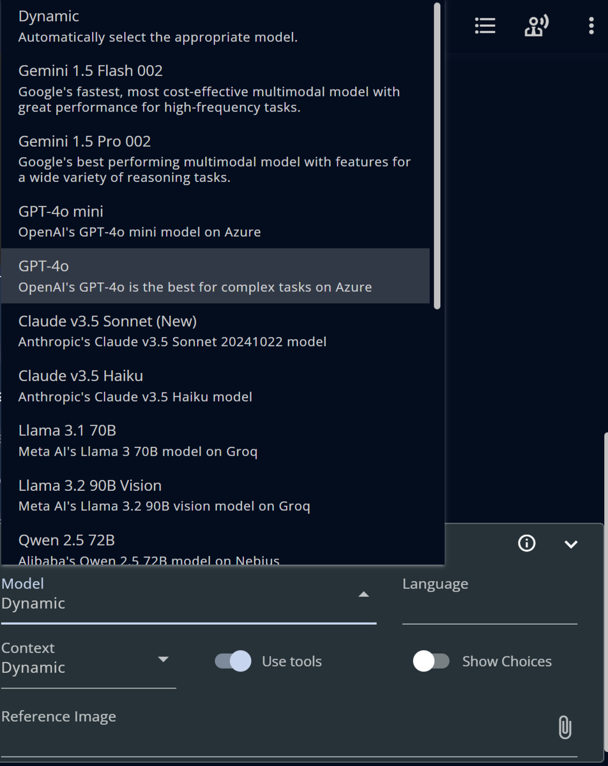Click the paperclip attach icon for Reference Image

[x=565, y=727]
